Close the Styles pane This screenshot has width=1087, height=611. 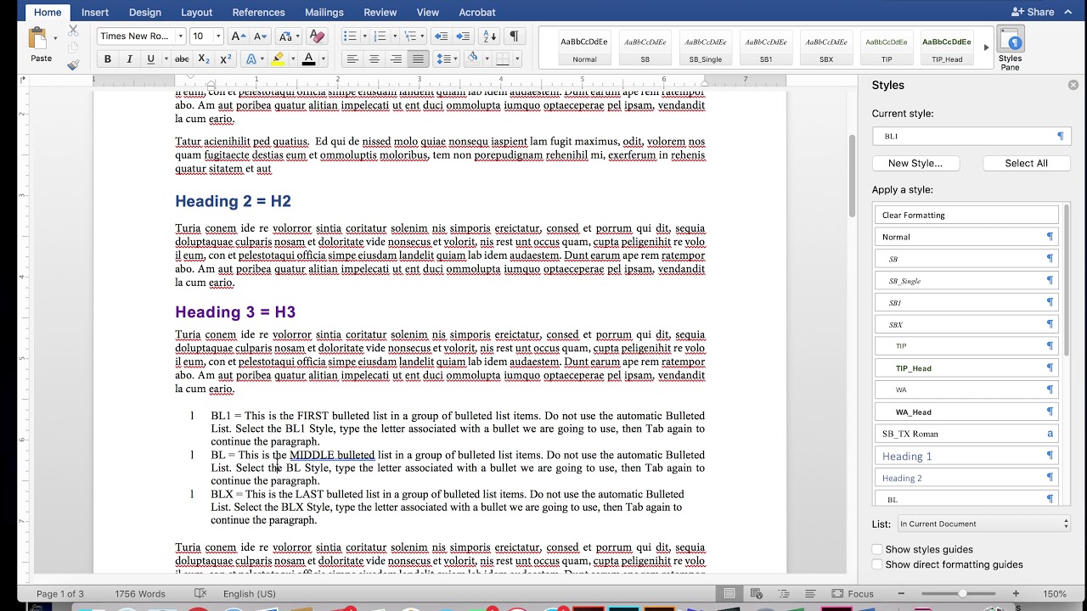1073,85
